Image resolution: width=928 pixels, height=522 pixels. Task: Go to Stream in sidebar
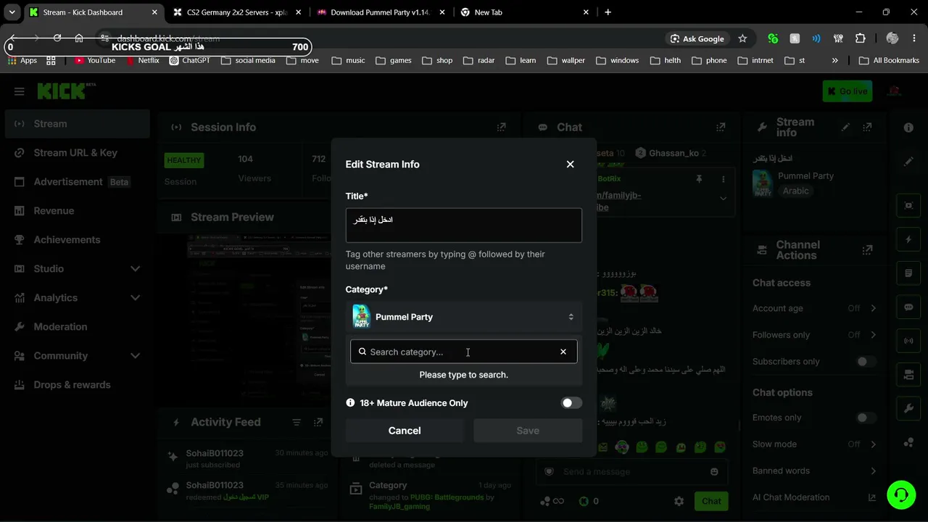77,124
